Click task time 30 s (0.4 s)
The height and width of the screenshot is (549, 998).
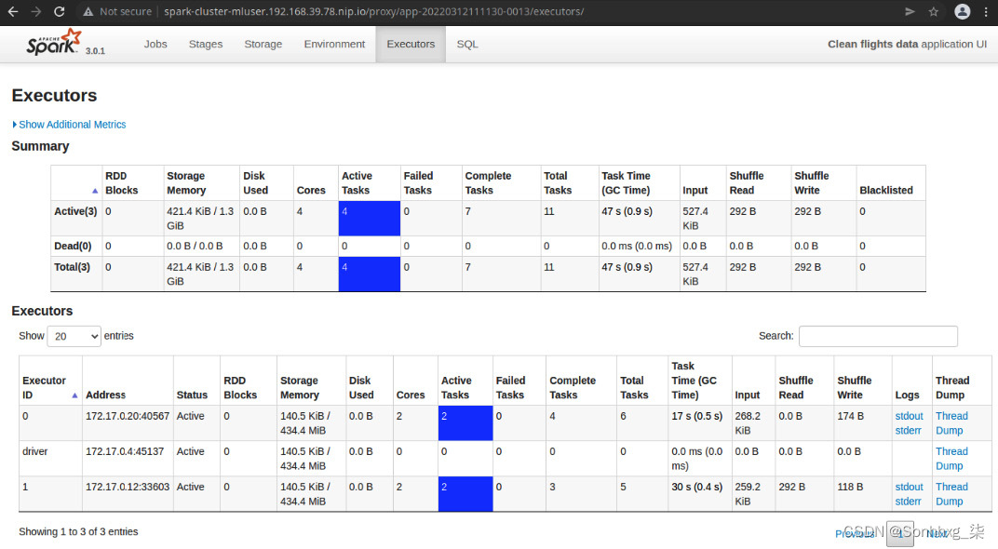(697, 486)
